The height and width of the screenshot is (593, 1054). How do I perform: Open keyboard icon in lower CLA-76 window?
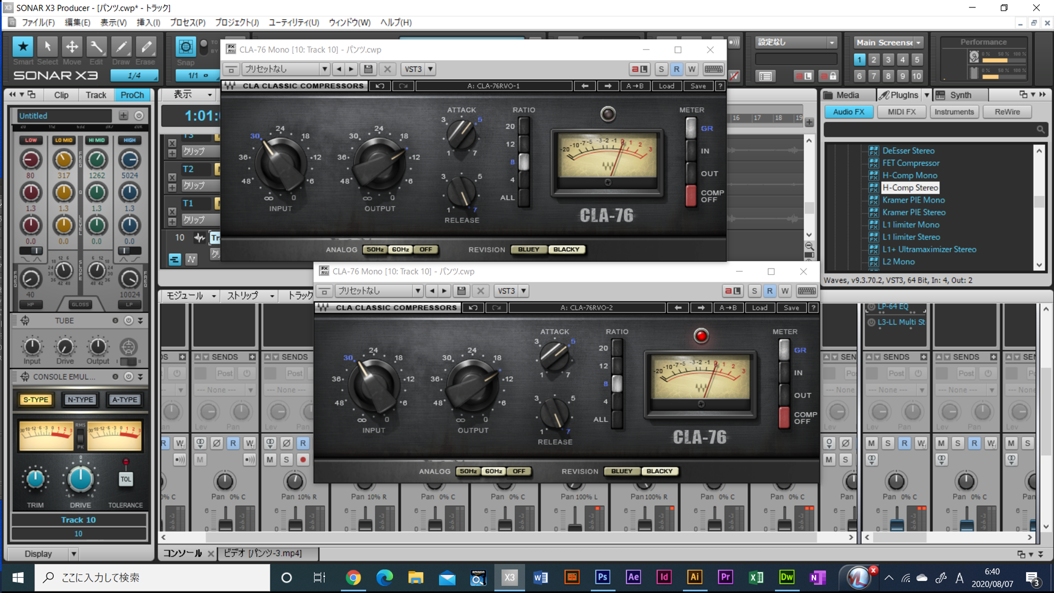pyautogui.click(x=806, y=291)
